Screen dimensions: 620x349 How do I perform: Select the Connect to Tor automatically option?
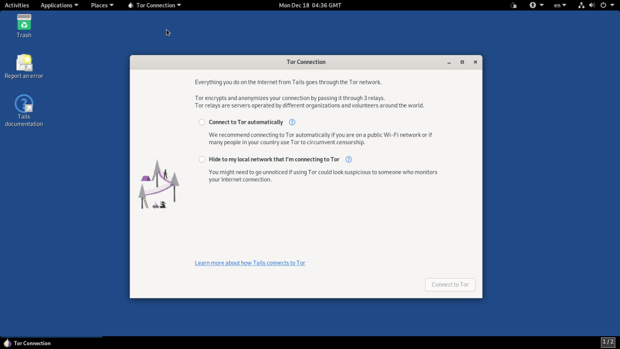(202, 122)
